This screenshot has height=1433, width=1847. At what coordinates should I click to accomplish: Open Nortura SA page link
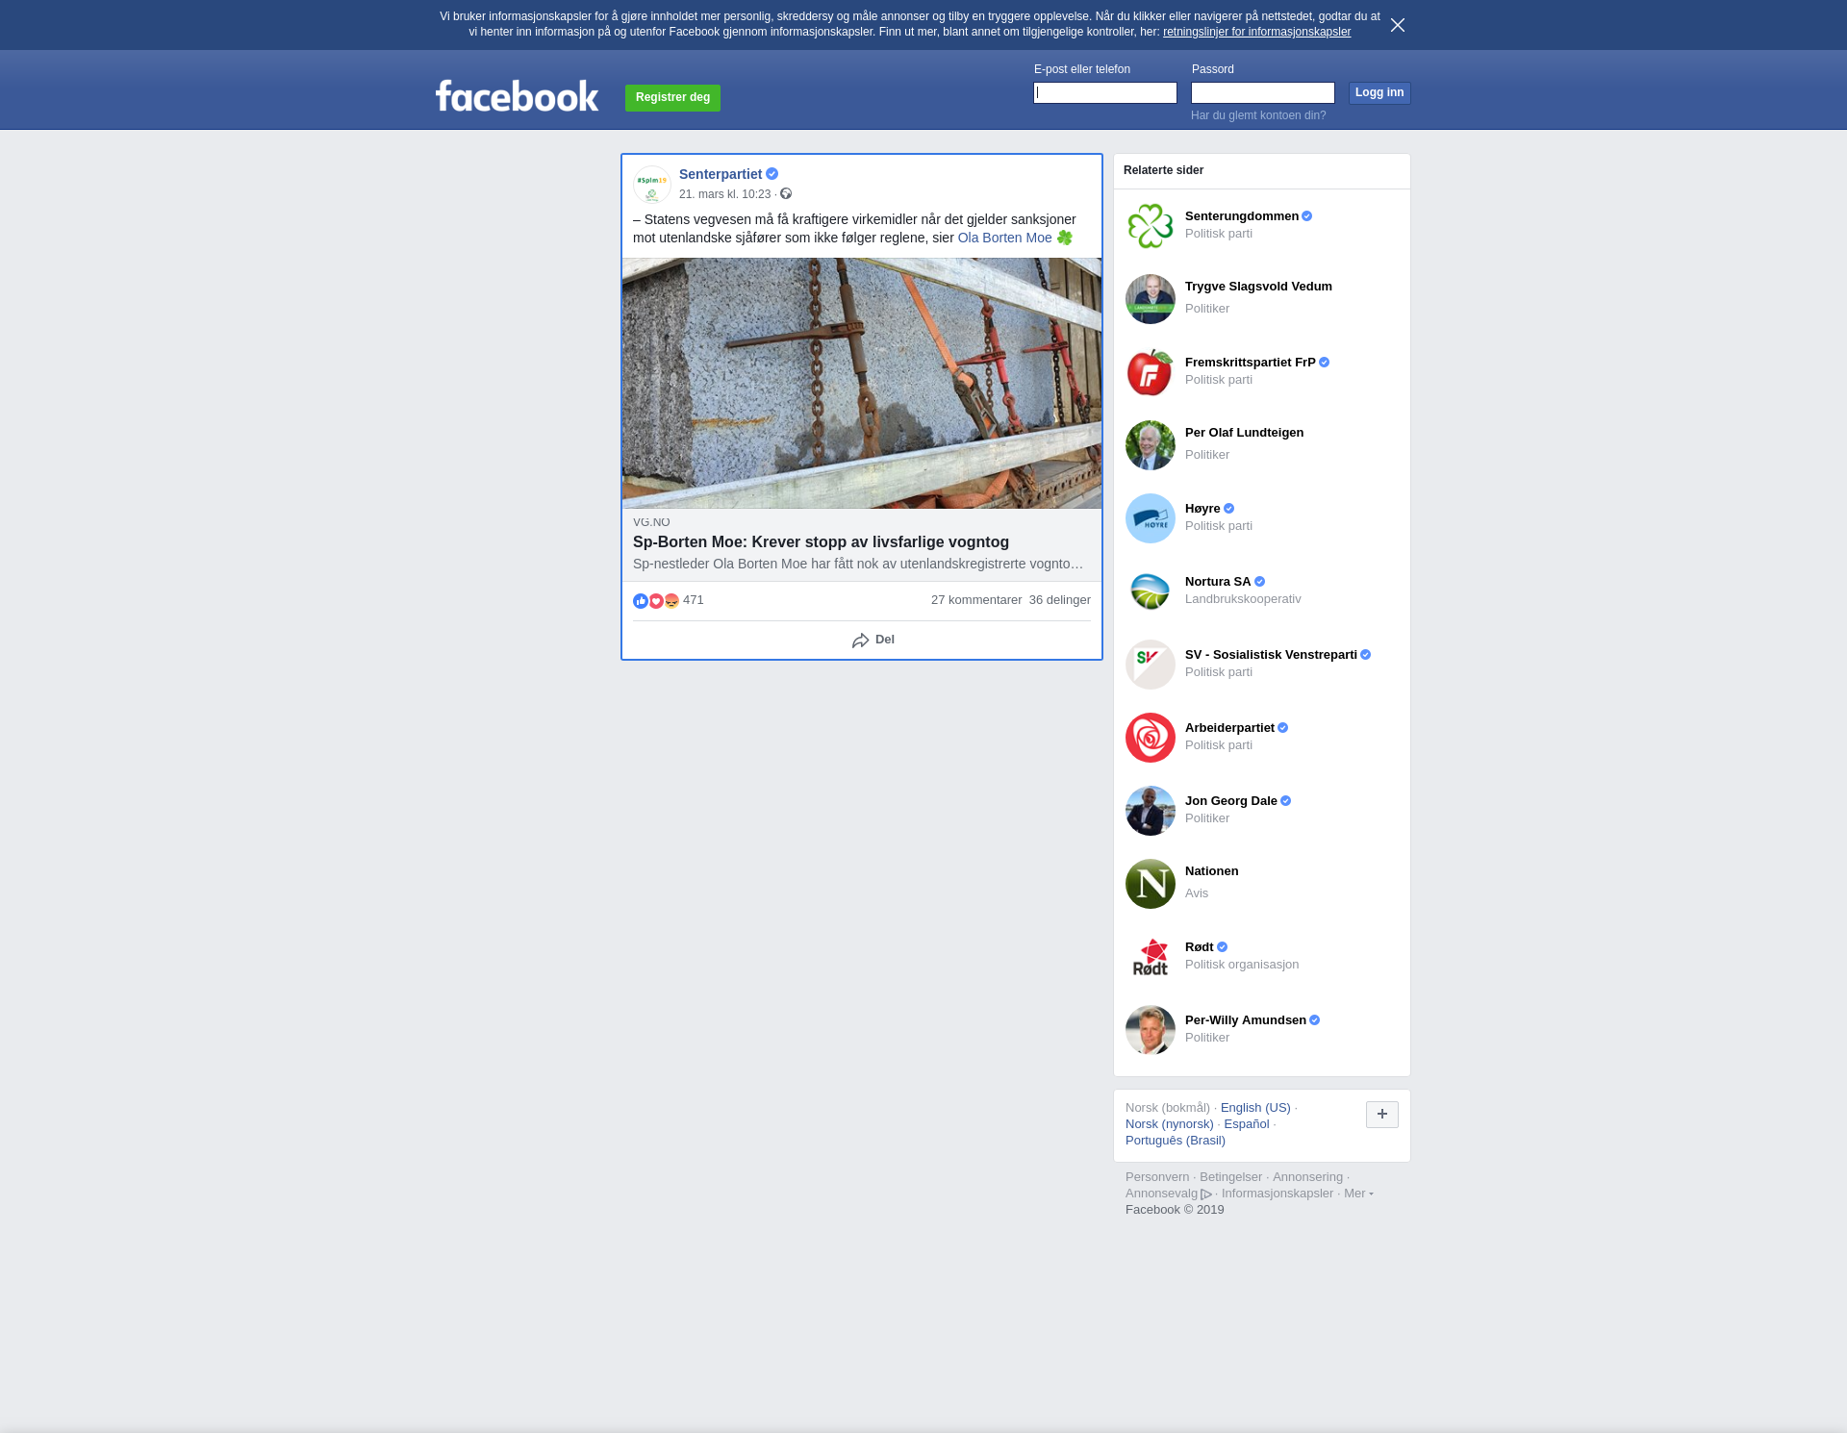tap(1218, 582)
